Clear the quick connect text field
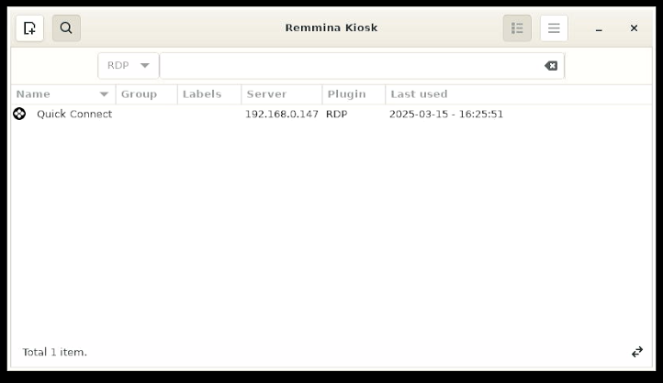The width and height of the screenshot is (663, 383). (551, 66)
